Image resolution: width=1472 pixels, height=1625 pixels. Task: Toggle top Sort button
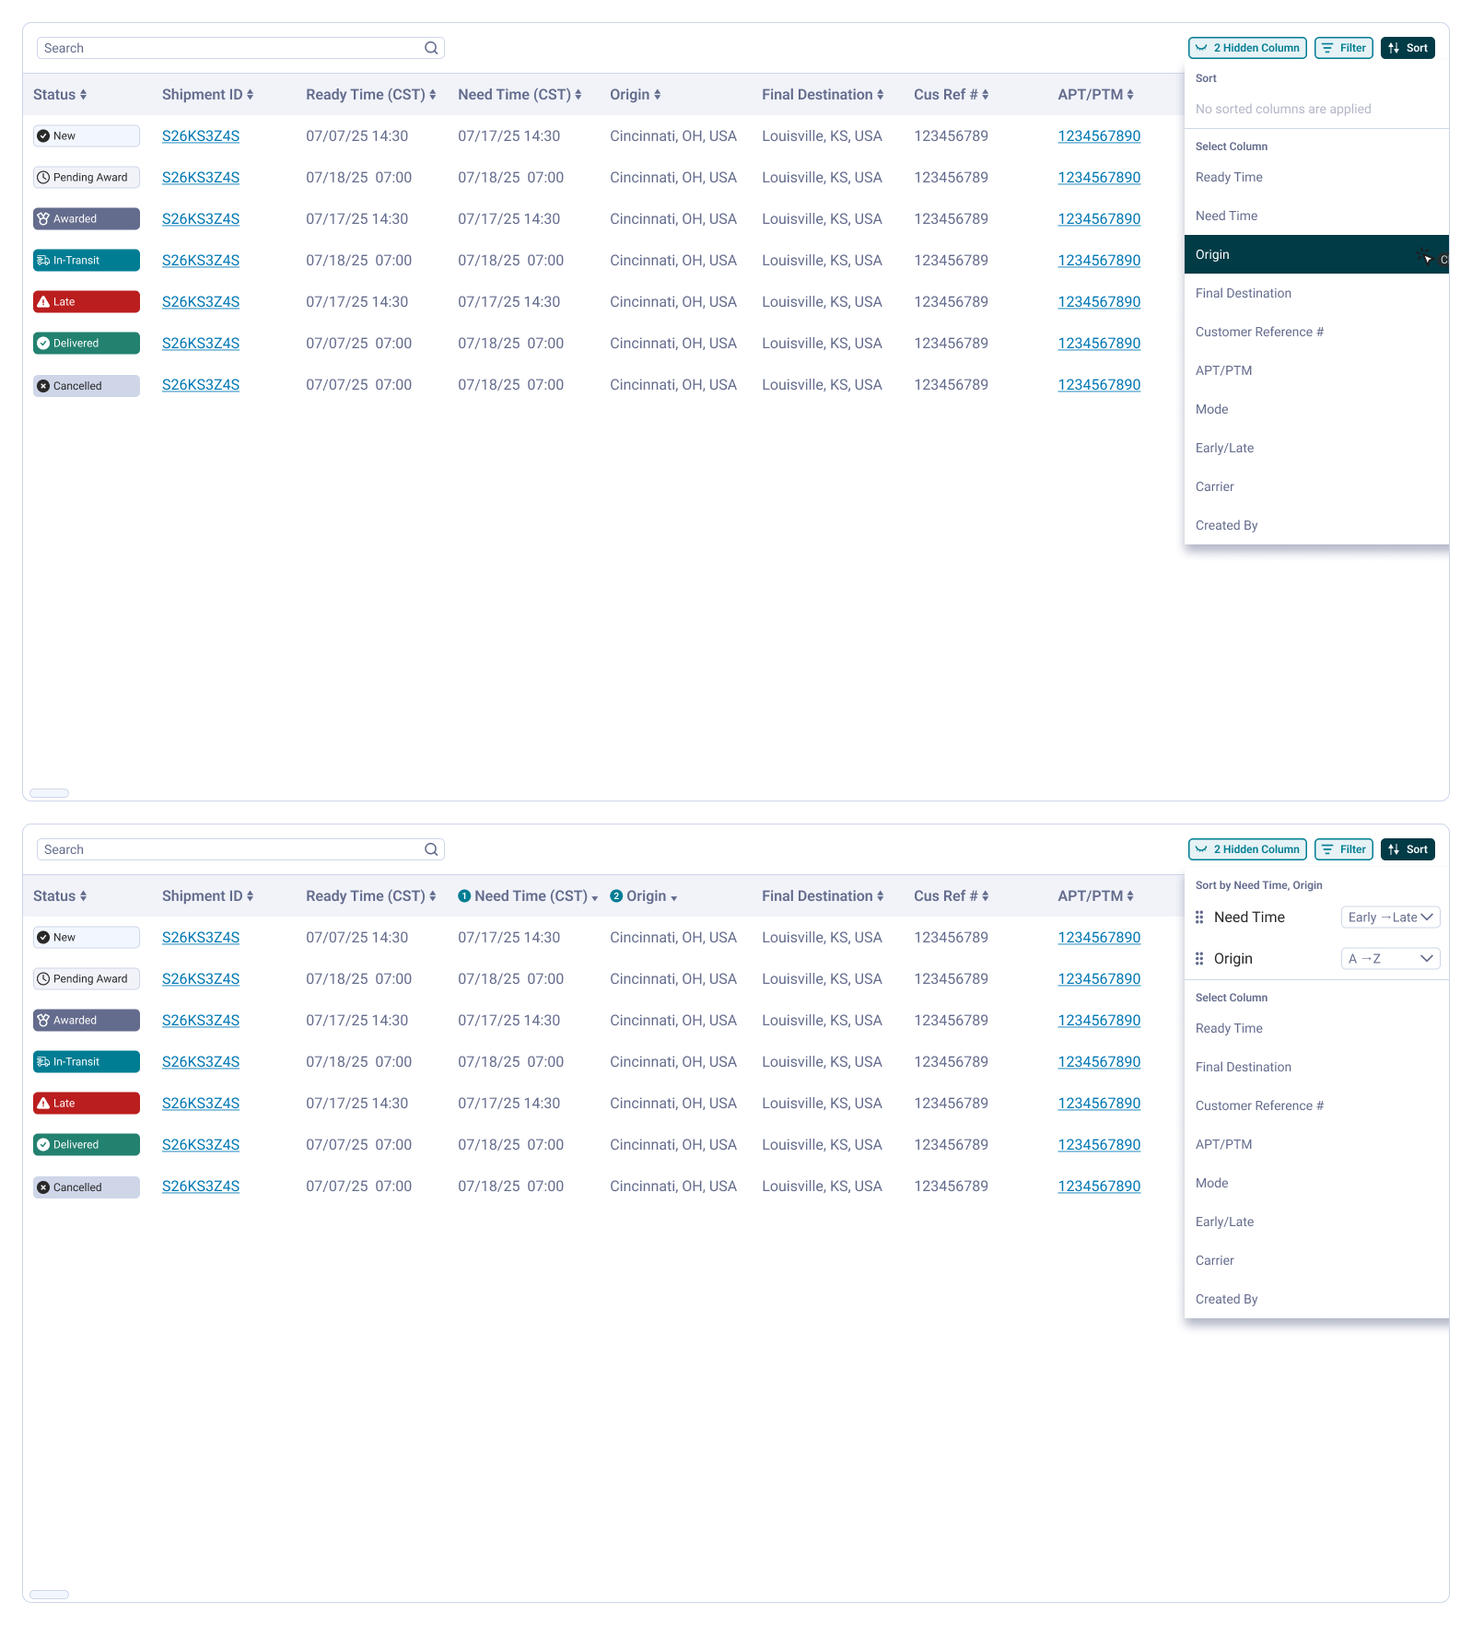[x=1408, y=48]
